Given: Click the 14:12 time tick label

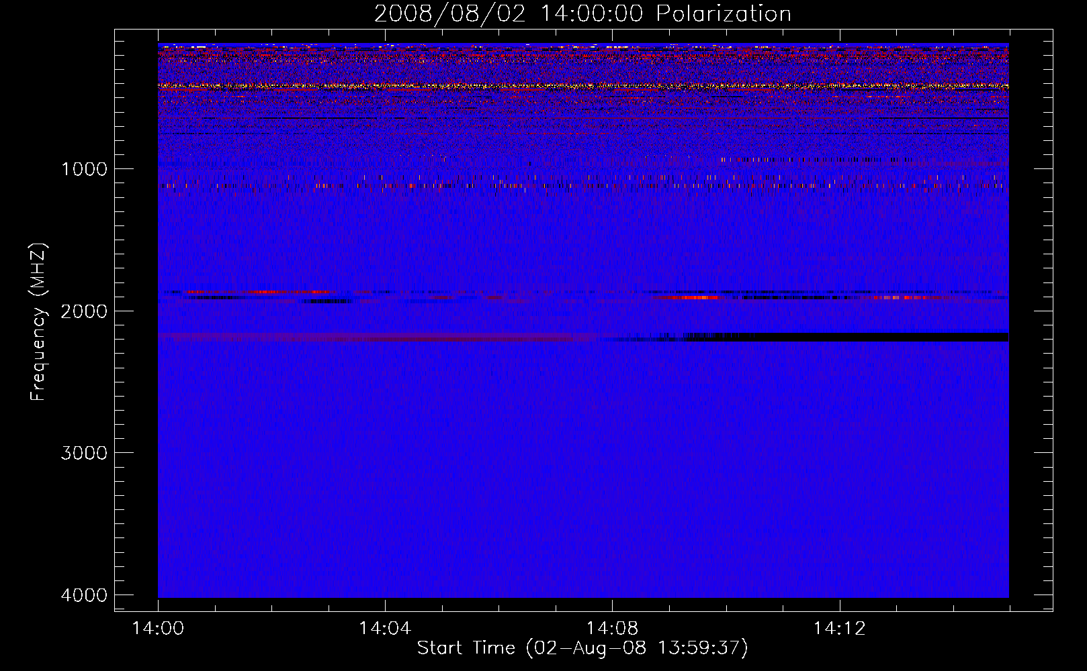Looking at the screenshot, I should [839, 629].
